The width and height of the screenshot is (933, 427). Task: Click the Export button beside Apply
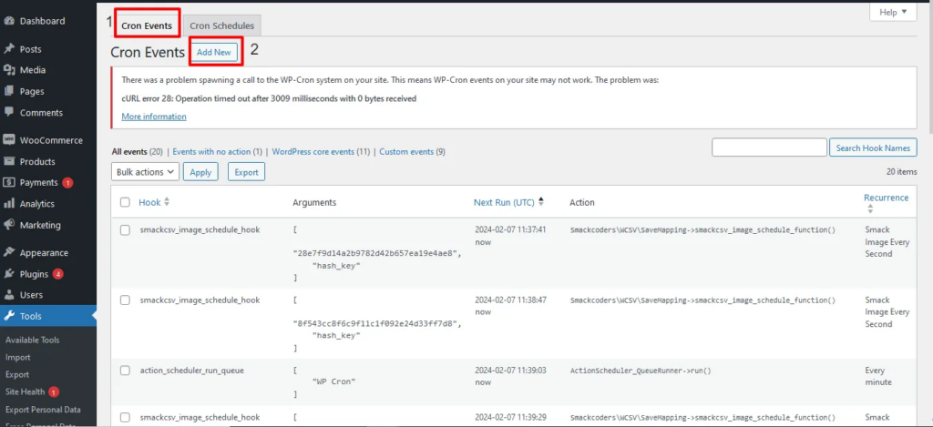click(246, 172)
